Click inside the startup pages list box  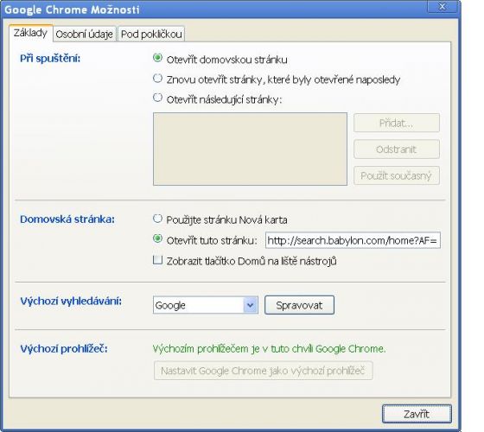pos(250,149)
